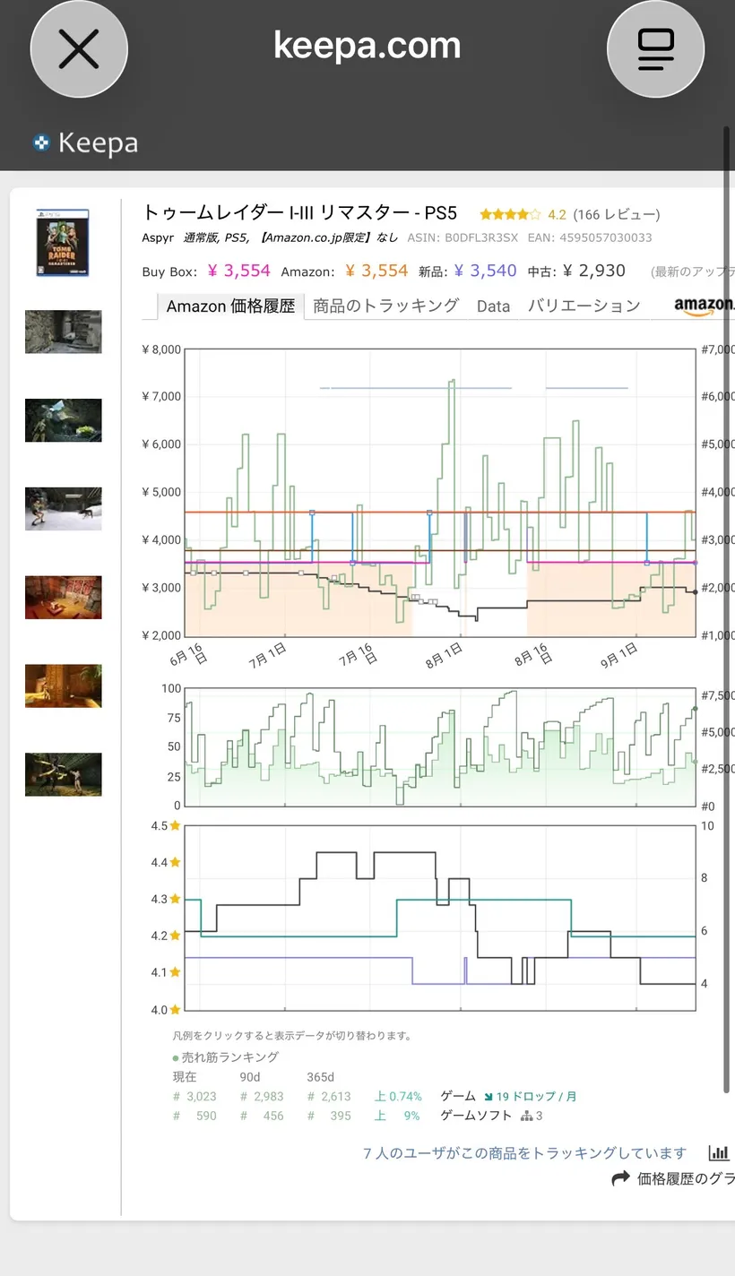Open the Tomb Raider box art thumbnail
Screen dimensions: 735x1276
click(x=63, y=243)
